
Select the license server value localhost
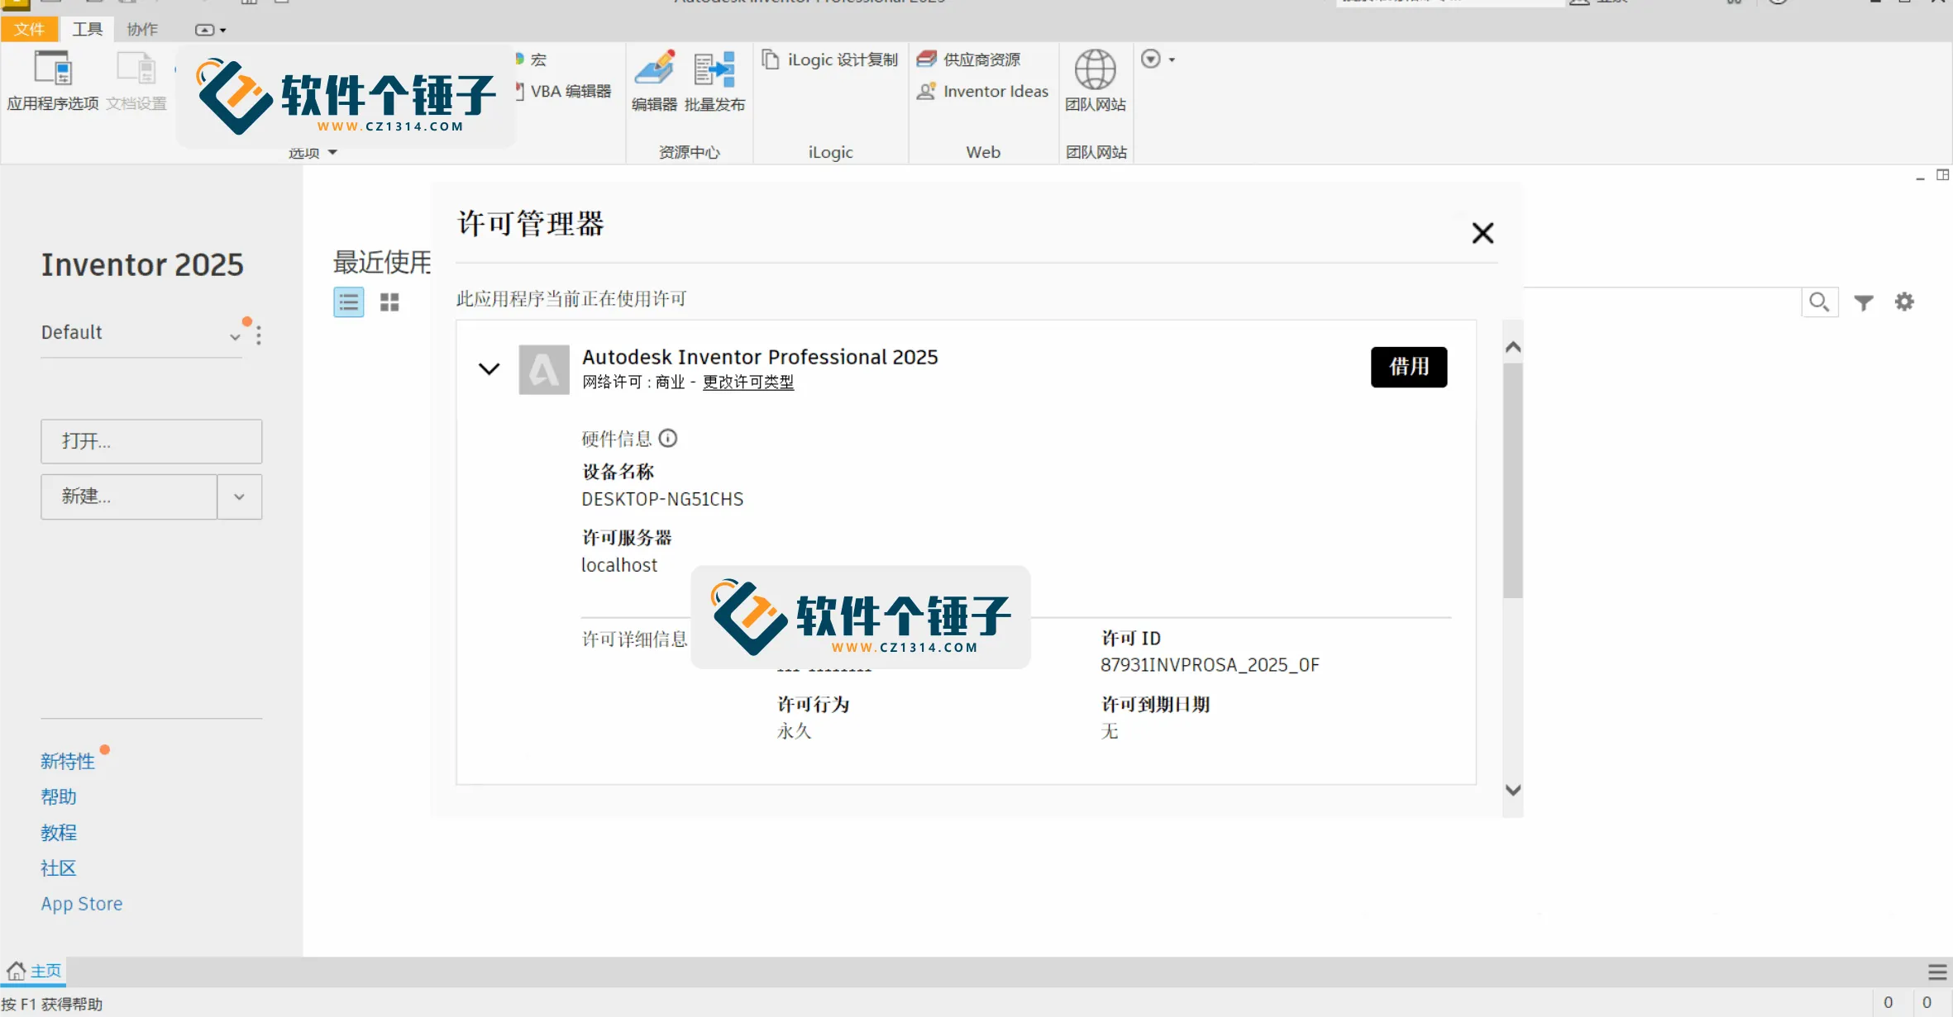[x=619, y=565]
